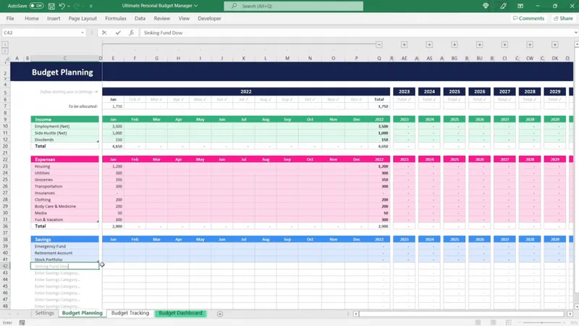This screenshot has height=326, width=579.
Task: Open the workbook title dropdown chevron
Action: click(195, 6)
